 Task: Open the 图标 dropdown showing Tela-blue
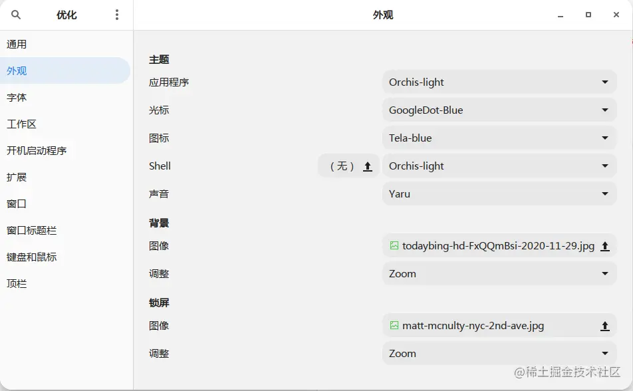[x=499, y=138]
